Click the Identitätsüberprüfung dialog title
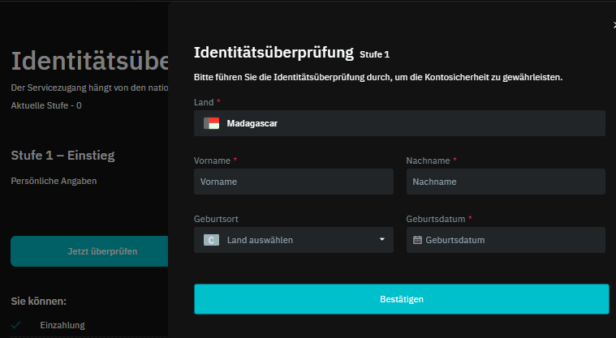 coord(274,53)
